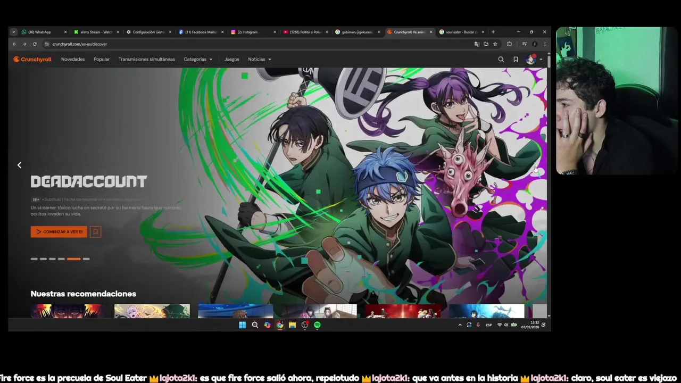Open Popular menu item
Viewport: 681px width, 383px height.
pyautogui.click(x=102, y=59)
